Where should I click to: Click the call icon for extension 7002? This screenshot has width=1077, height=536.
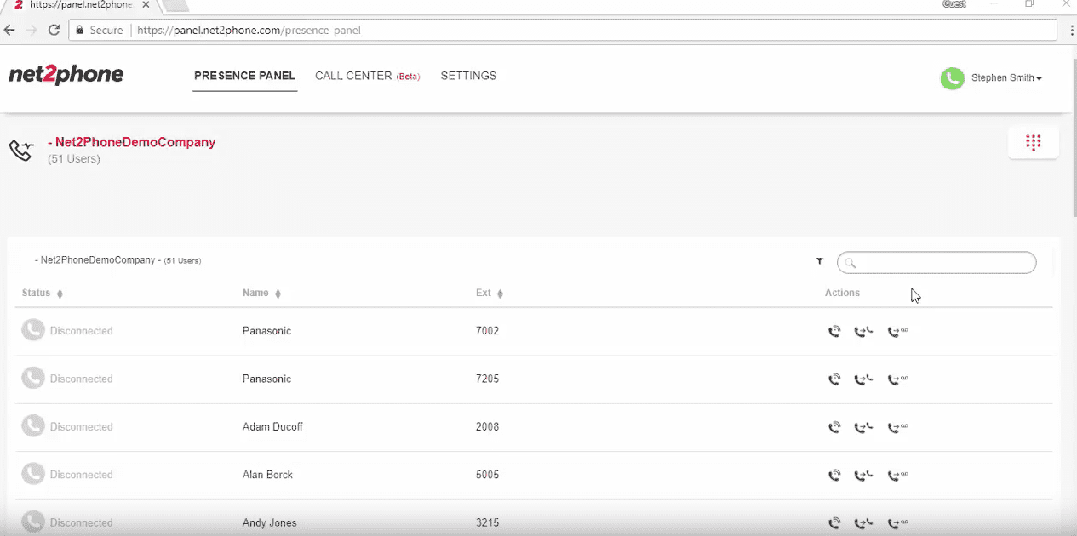click(x=834, y=332)
